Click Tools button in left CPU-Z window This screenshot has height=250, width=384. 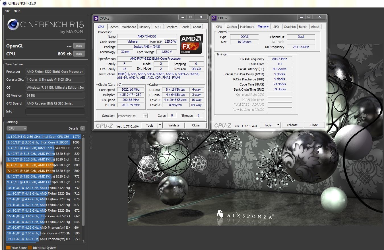tap(149, 125)
